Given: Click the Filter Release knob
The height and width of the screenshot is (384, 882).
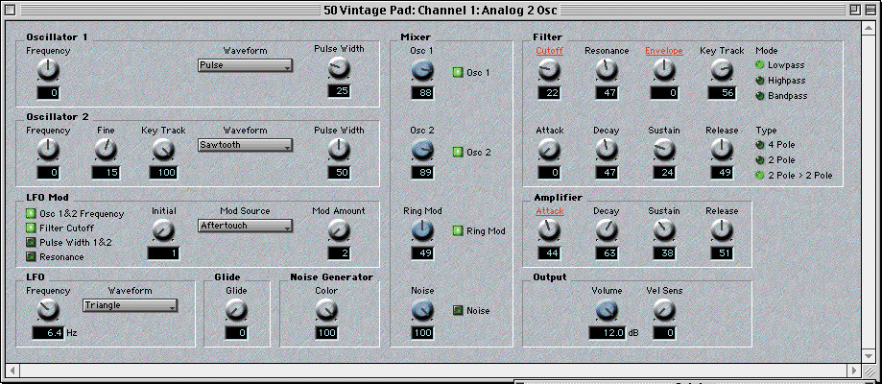Looking at the screenshot, I should point(722,150).
